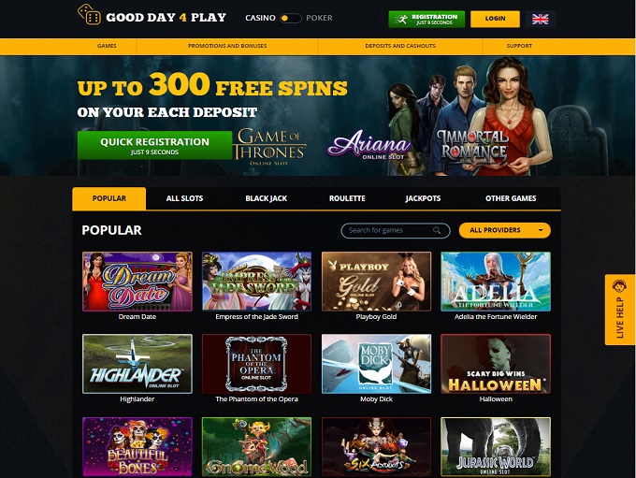Click the green Quick Registration button
Screen dimensions: 636x478
[x=154, y=145]
